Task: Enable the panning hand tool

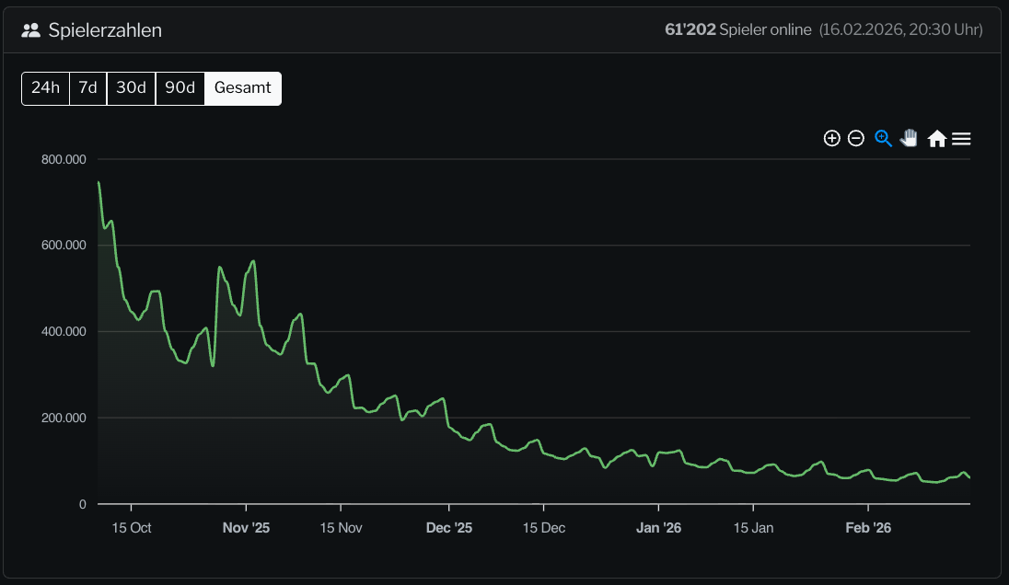Action: click(x=910, y=139)
